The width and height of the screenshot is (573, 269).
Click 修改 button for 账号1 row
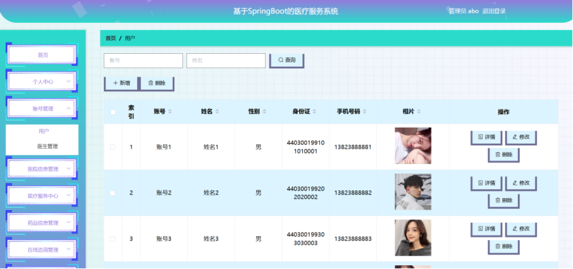[x=521, y=137]
